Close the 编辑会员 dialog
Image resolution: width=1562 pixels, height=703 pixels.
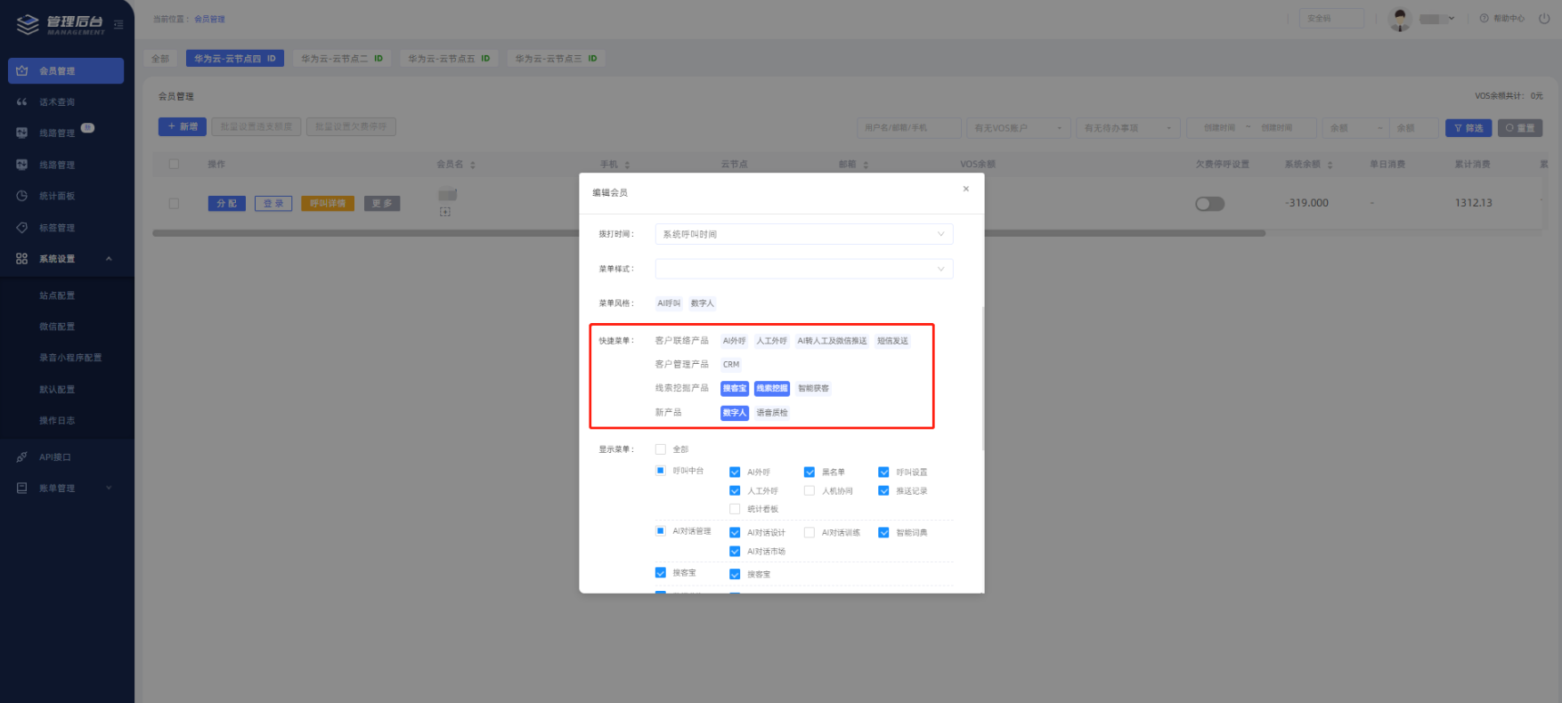(965, 189)
